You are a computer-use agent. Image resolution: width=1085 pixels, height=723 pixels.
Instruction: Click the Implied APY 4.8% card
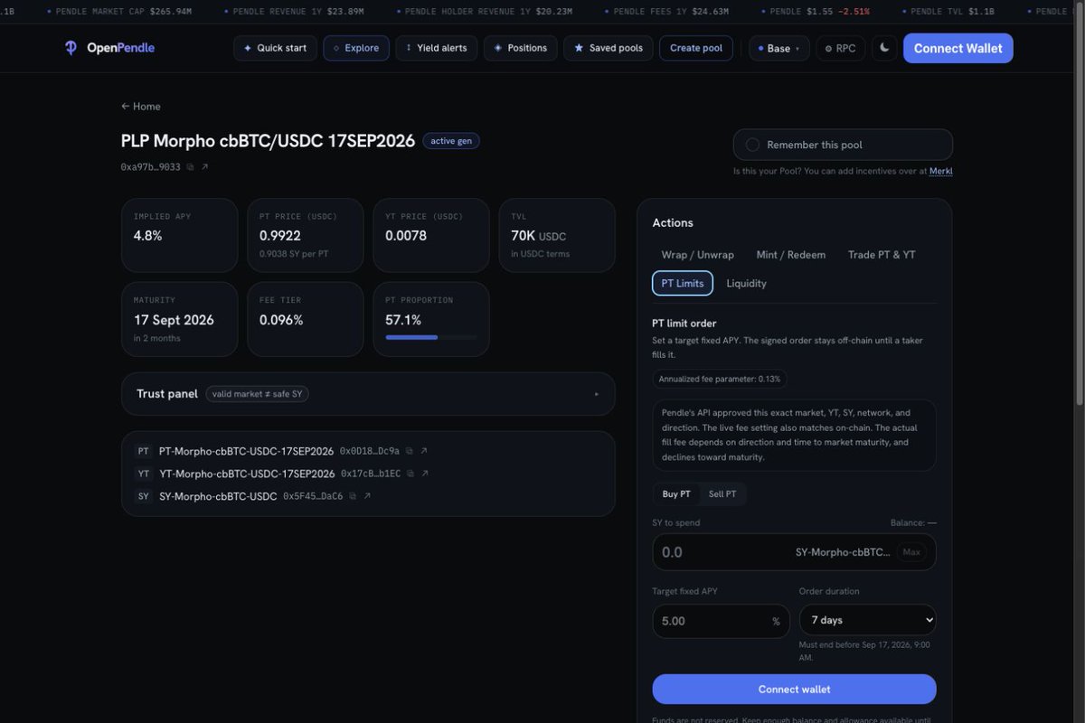pos(179,235)
